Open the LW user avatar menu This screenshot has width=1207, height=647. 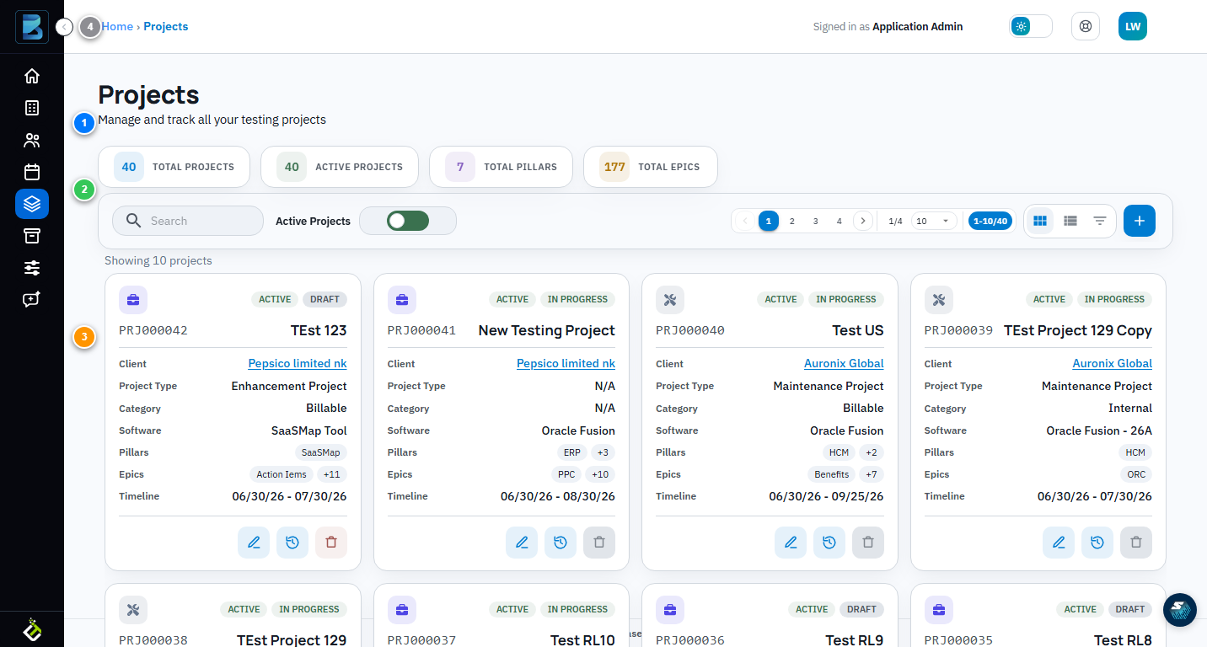click(x=1133, y=26)
